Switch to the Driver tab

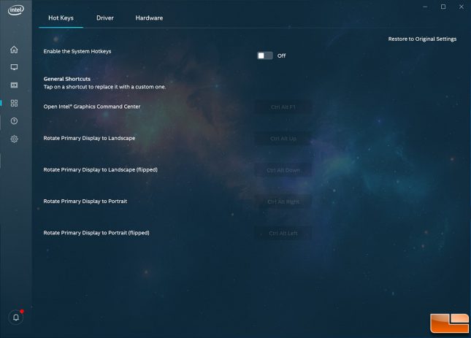(x=105, y=18)
